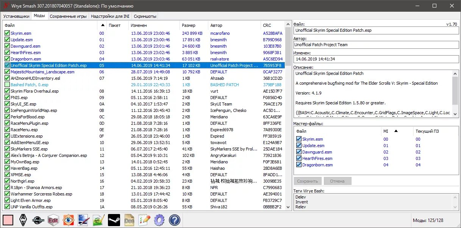The image size is (461, 228).
Task: Open the Надстройки для INI tab
Action: [110, 16]
